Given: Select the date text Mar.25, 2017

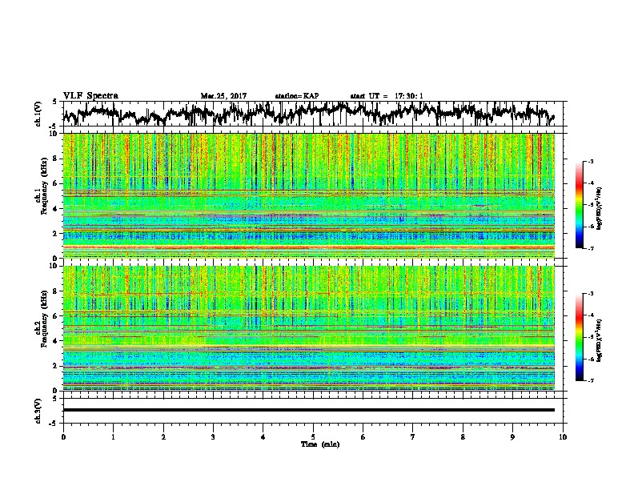Looking at the screenshot, I should pos(223,96).
